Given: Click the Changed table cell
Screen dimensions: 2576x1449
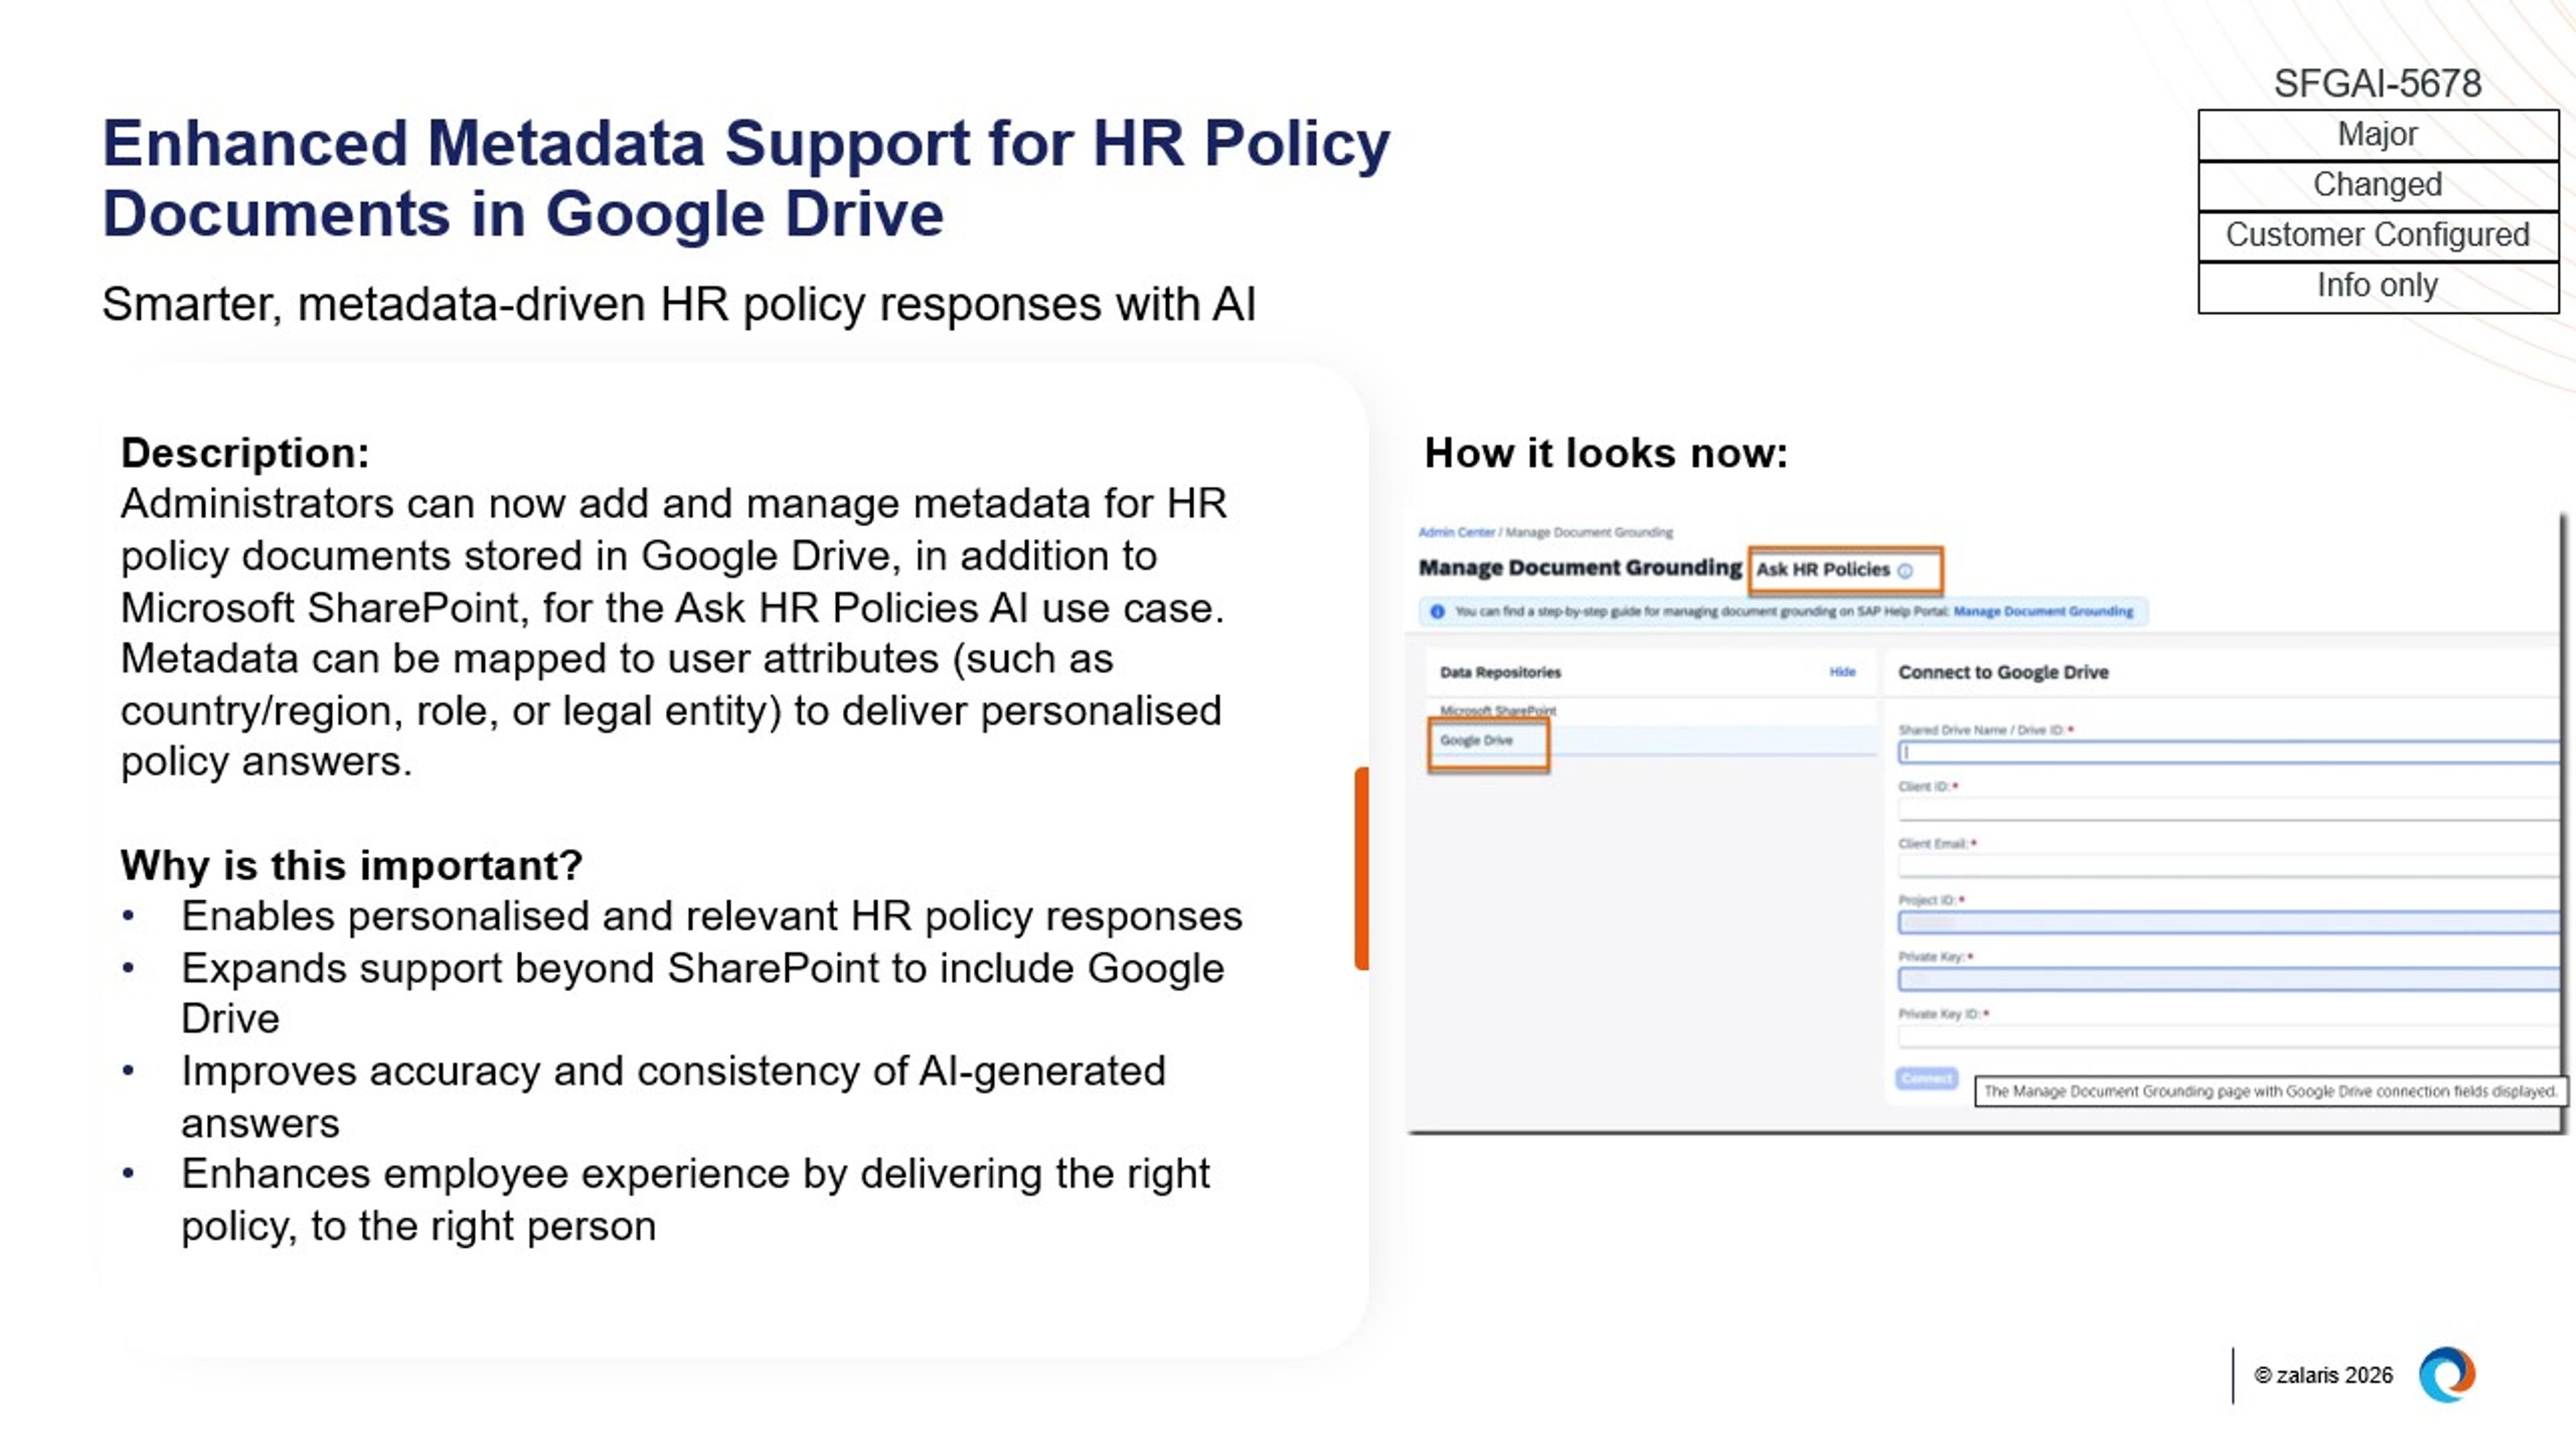Looking at the screenshot, I should coord(2377,185).
